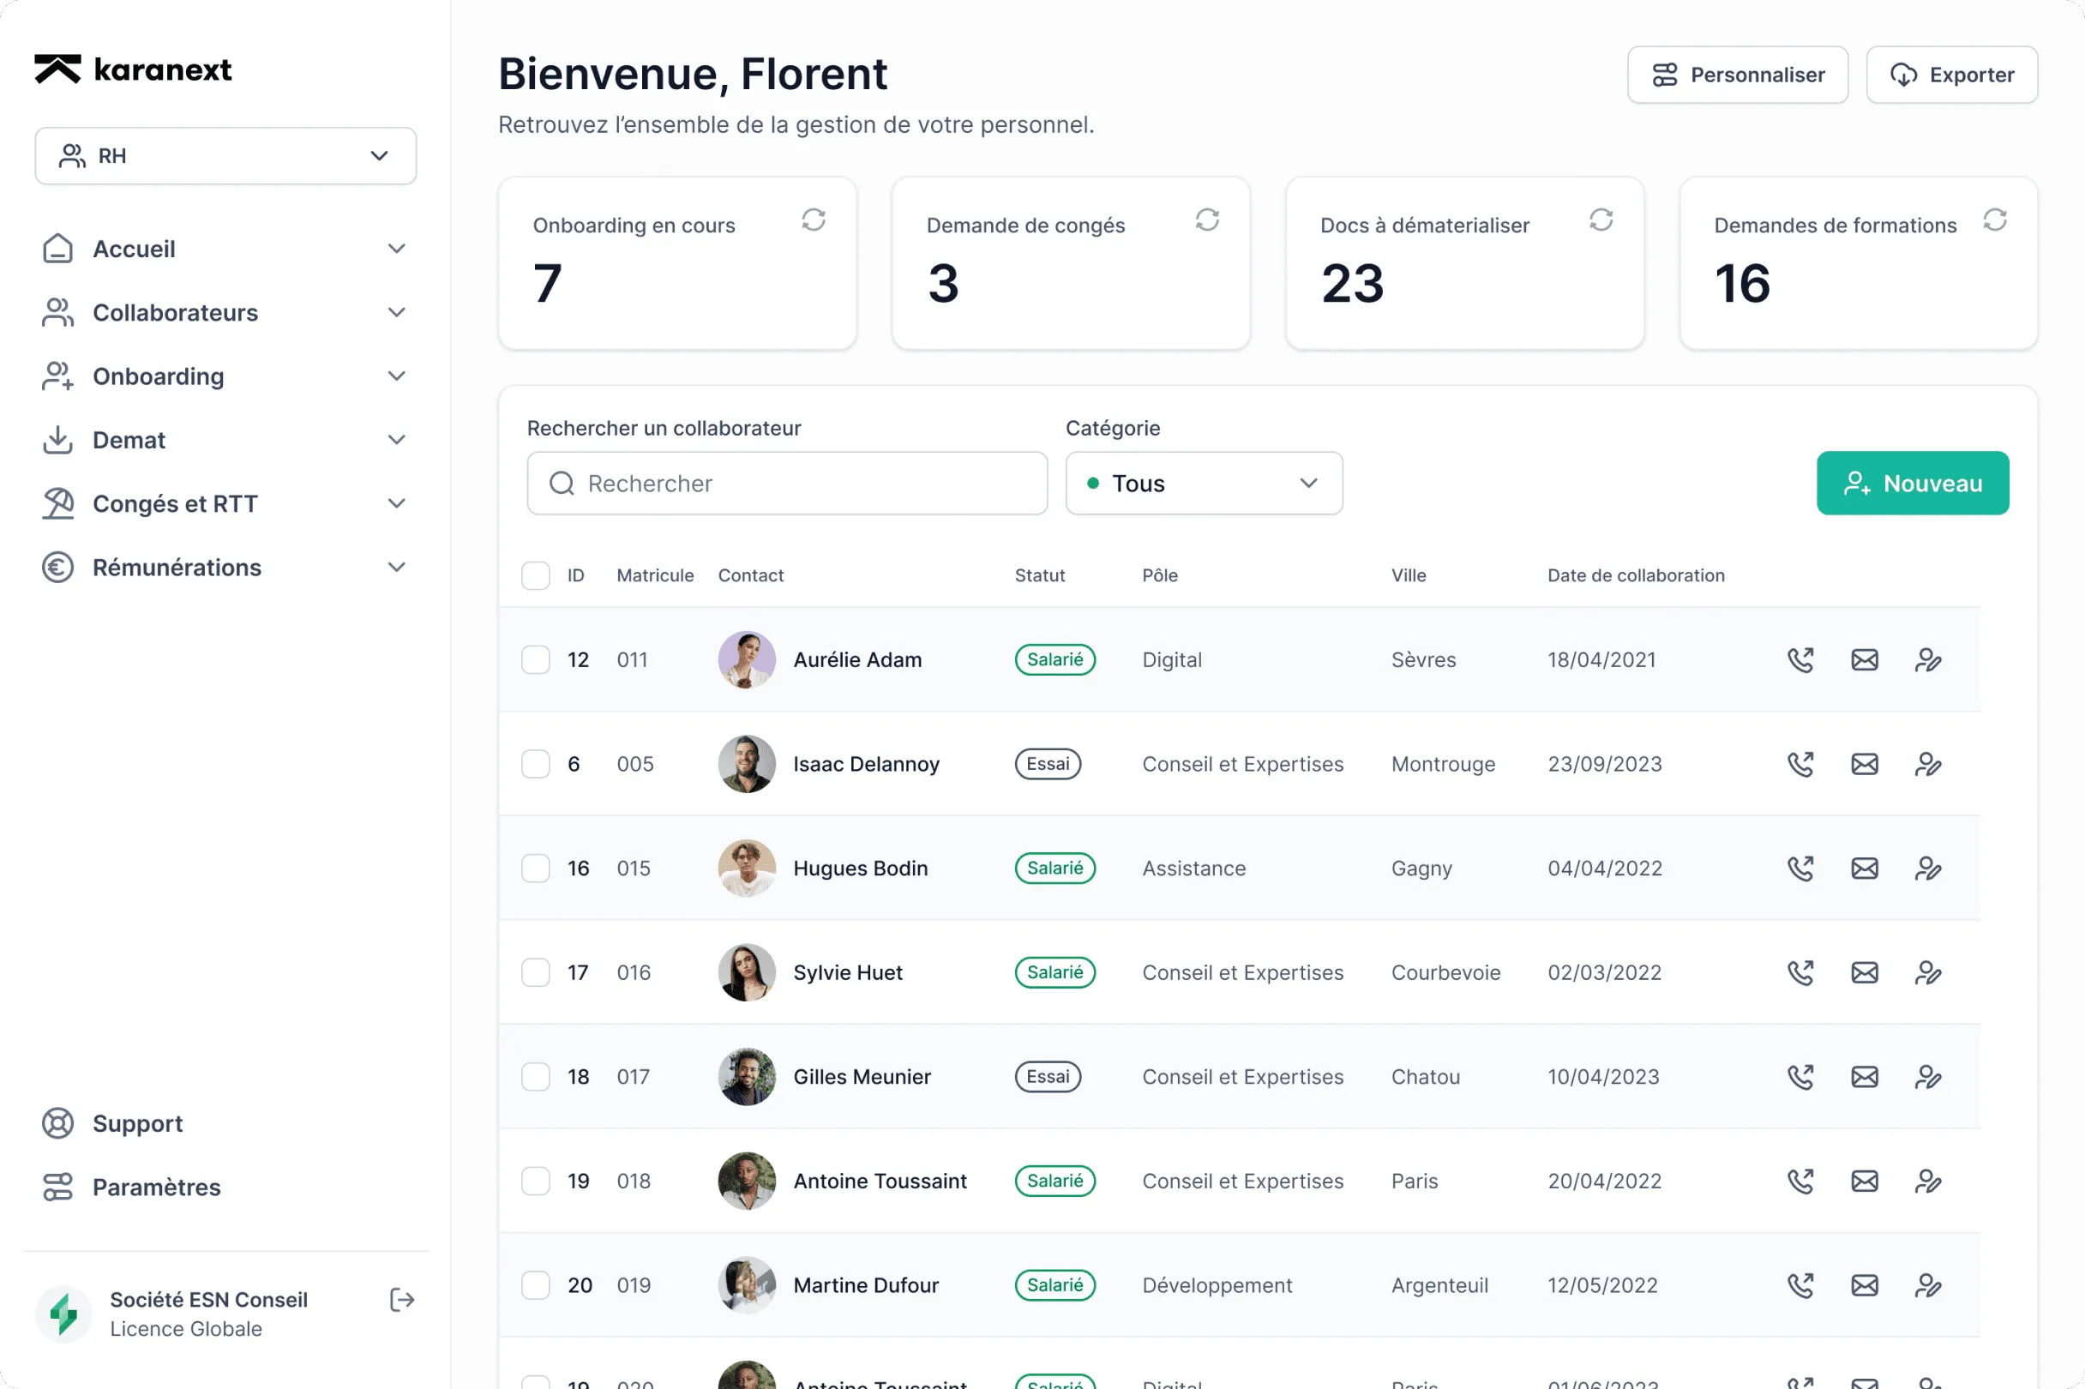The height and width of the screenshot is (1389, 2085).
Task: Select the Salarié status badge on Antoine Toussaint
Action: [1055, 1181]
